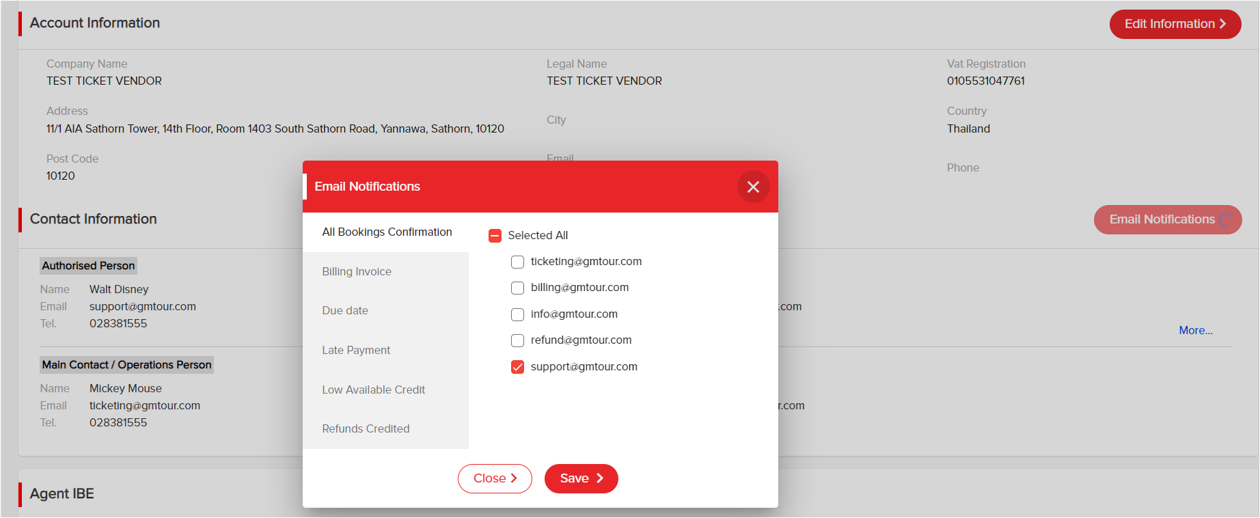Select the Late Payment tab
The image size is (1260, 518).
tap(386, 351)
